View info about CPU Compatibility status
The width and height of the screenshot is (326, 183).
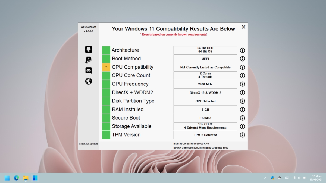(x=242, y=67)
